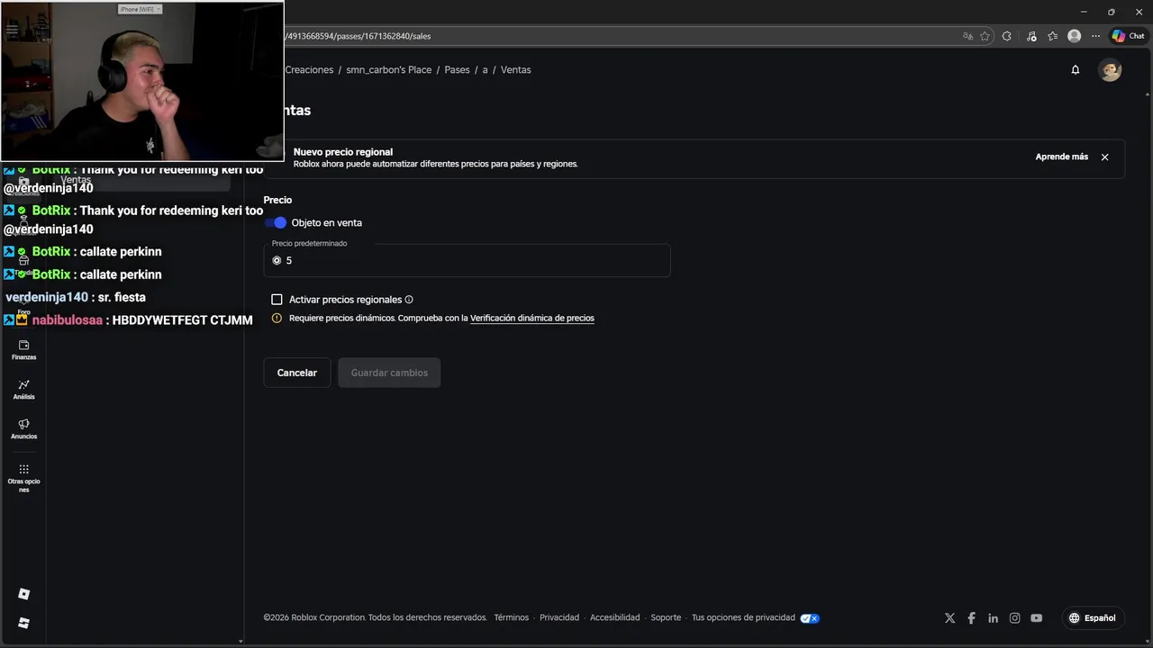This screenshot has height=648, width=1153.
Task: Focus the Precio predeterminado field
Action: [x=467, y=260]
